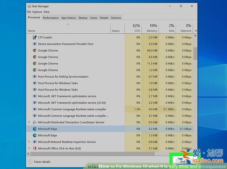
Task: Click the Distributed Transaction Coordinator Service icon
Action: coord(35,122)
